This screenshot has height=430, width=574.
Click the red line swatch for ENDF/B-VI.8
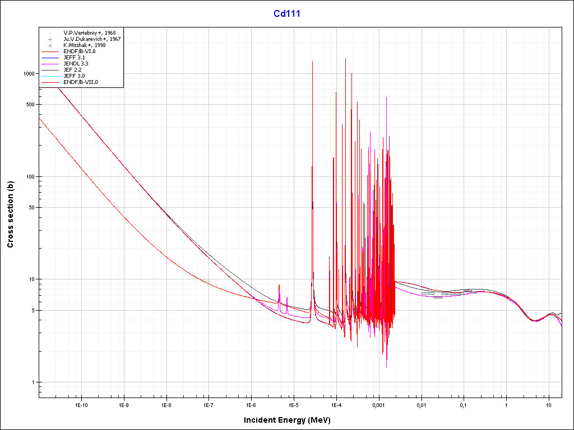click(50, 52)
